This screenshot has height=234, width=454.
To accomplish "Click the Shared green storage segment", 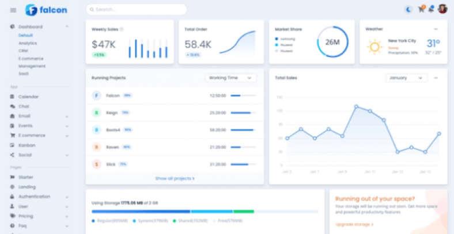I will click(244, 212).
